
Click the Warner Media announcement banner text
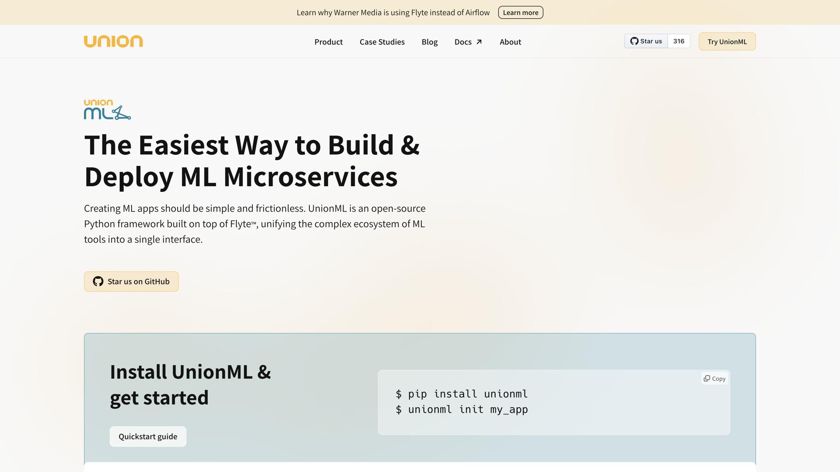click(x=393, y=12)
